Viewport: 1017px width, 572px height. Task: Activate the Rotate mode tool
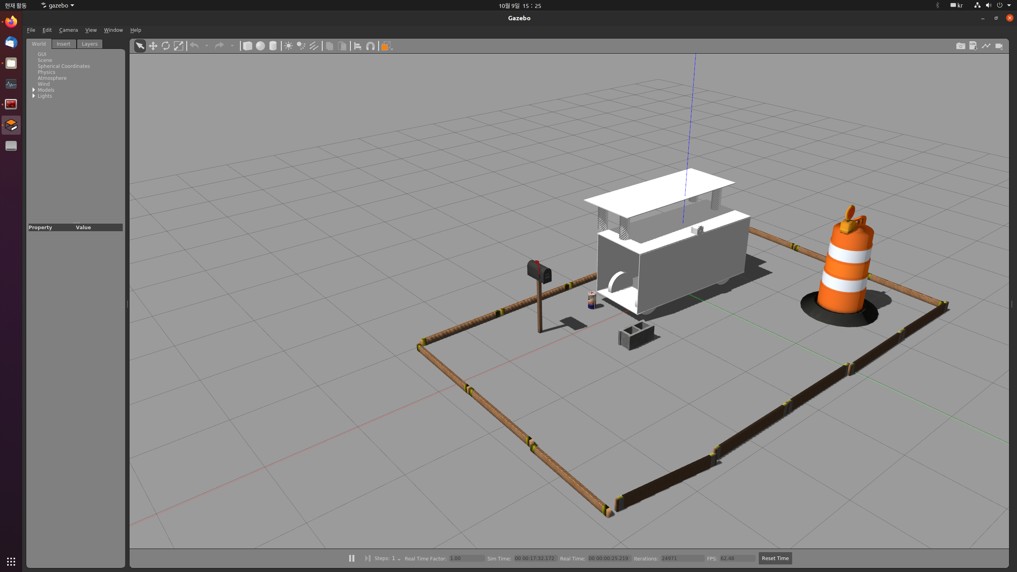[166, 46]
